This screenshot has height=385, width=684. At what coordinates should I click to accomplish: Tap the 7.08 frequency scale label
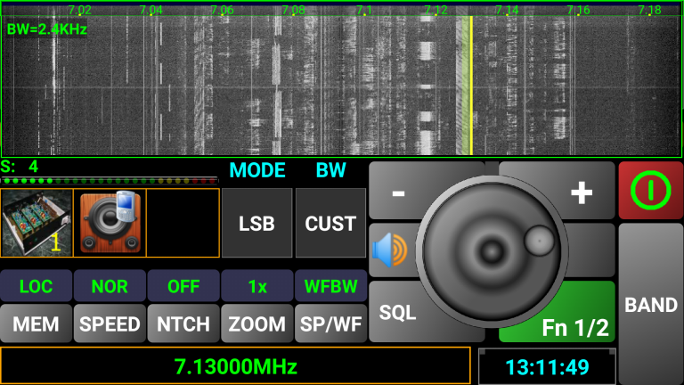click(x=293, y=10)
